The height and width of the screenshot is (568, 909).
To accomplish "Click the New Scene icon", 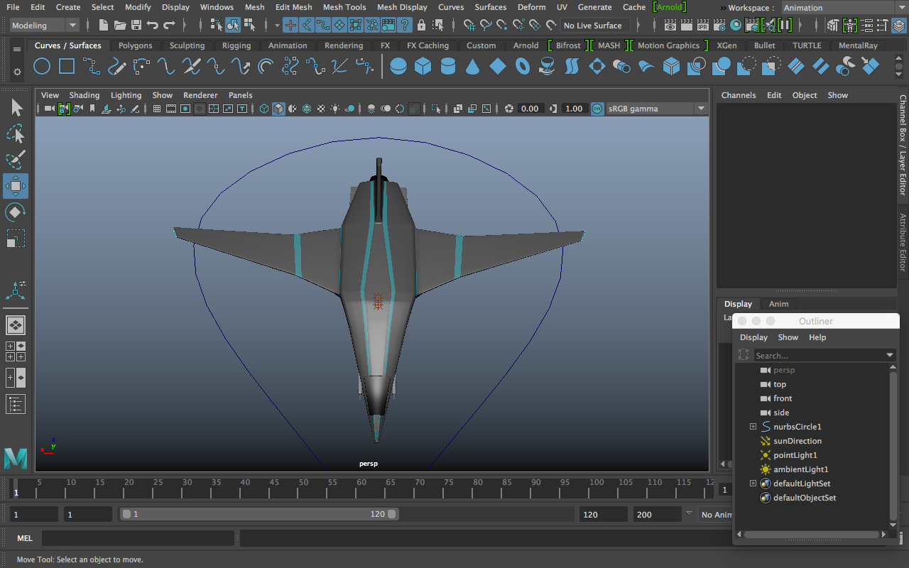I will click(x=104, y=26).
